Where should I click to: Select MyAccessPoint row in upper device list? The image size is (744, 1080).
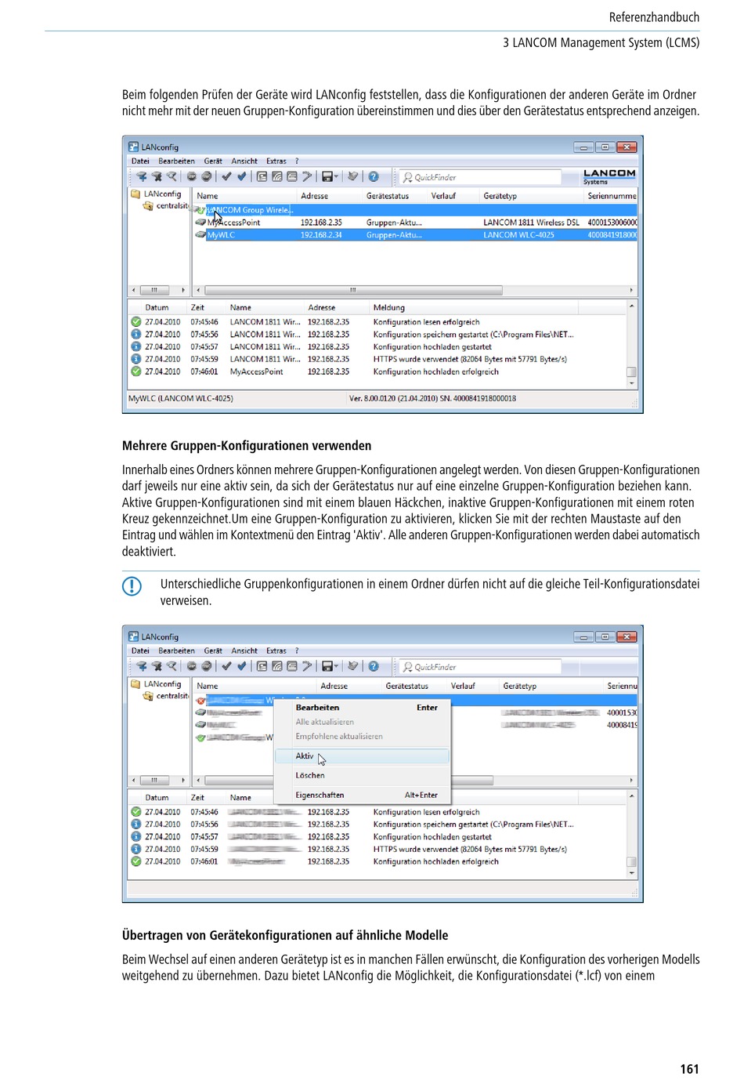414,223
